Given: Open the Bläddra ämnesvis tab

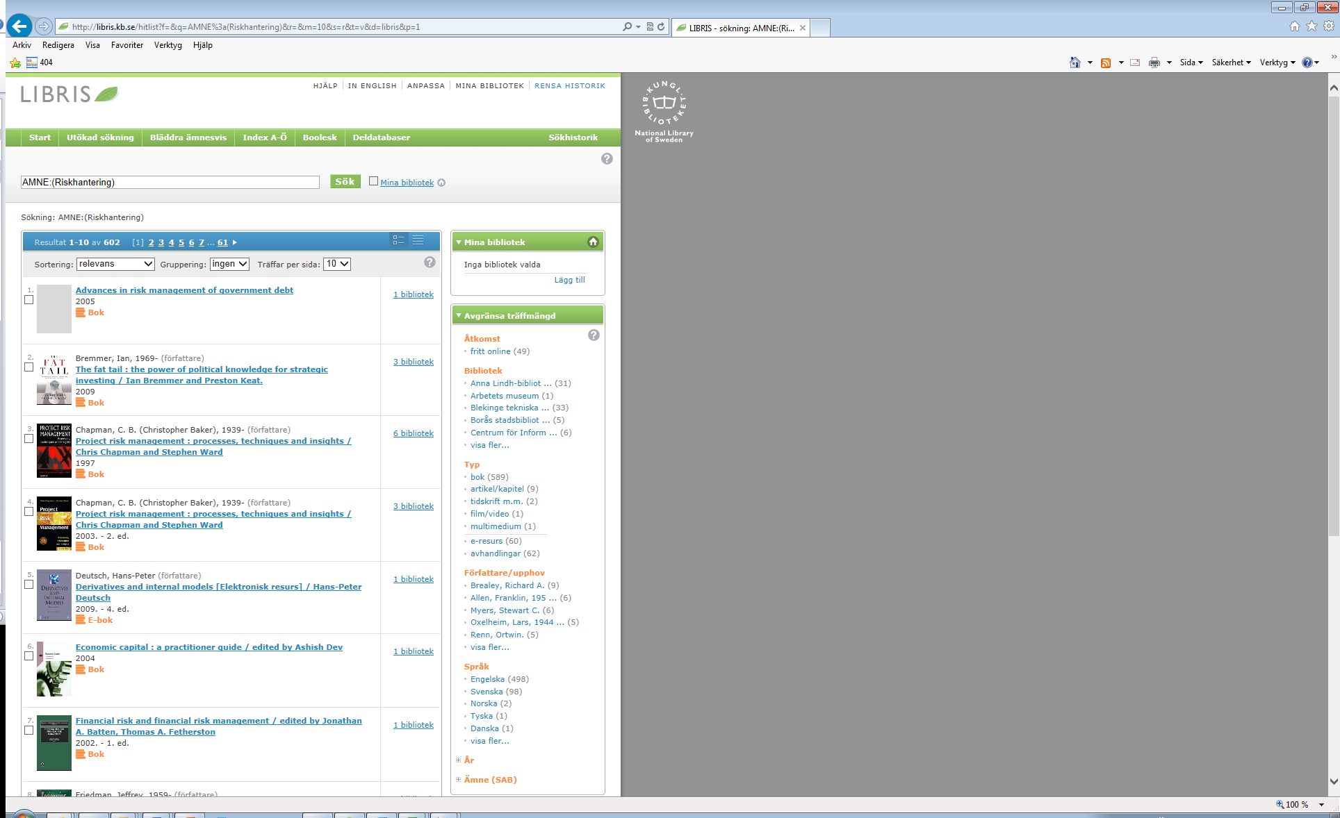Looking at the screenshot, I should tap(188, 137).
